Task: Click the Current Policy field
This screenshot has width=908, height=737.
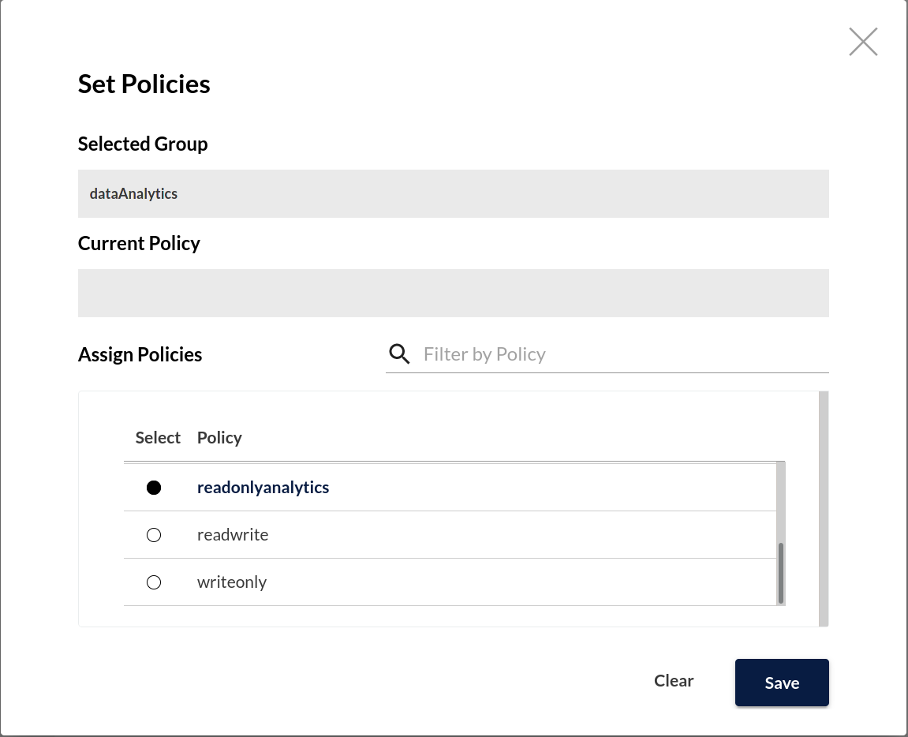Action: (x=453, y=293)
